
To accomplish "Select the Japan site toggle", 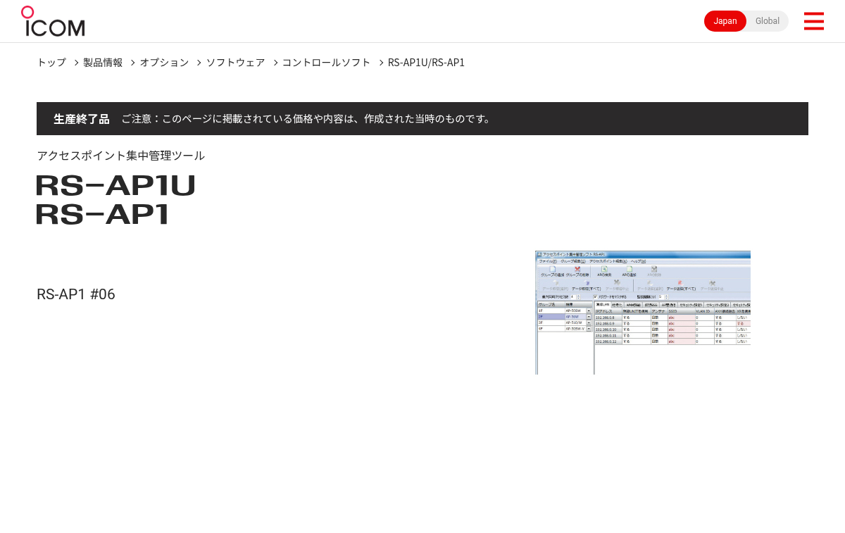I will pyautogui.click(x=725, y=21).
